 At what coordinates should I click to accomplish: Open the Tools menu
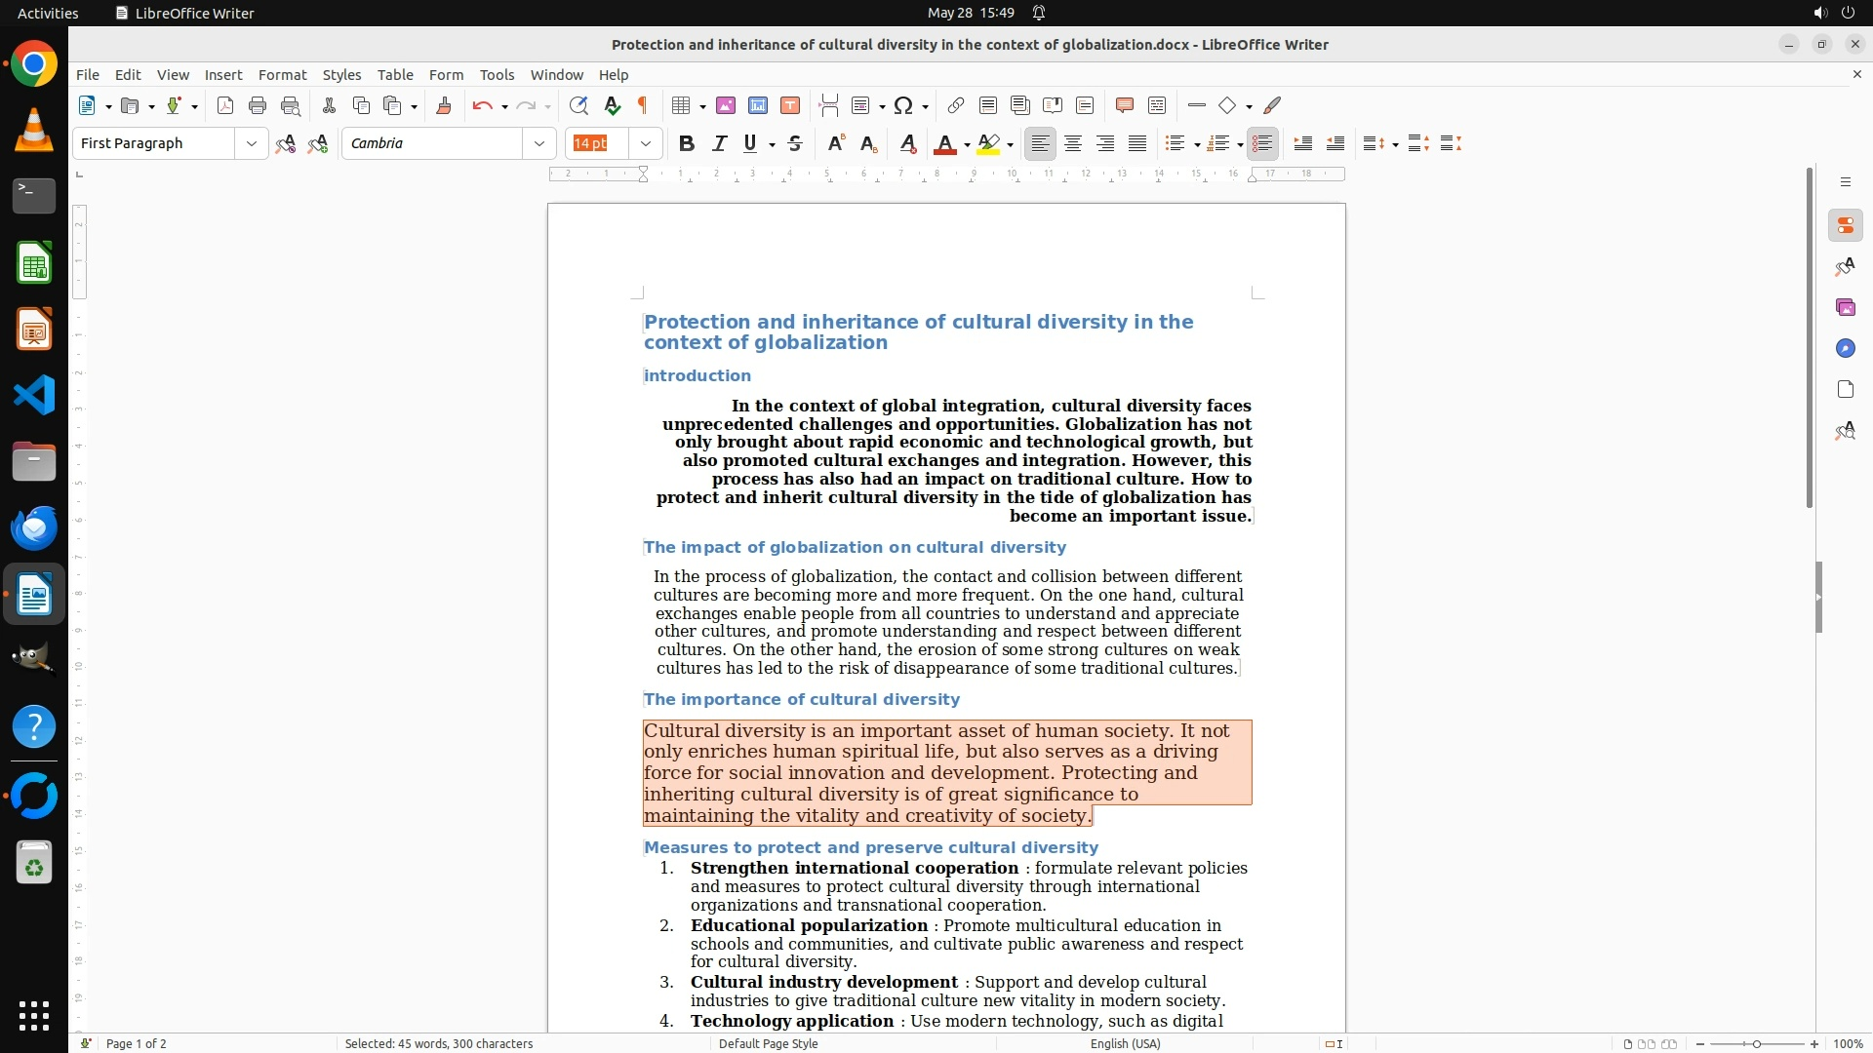[497, 75]
